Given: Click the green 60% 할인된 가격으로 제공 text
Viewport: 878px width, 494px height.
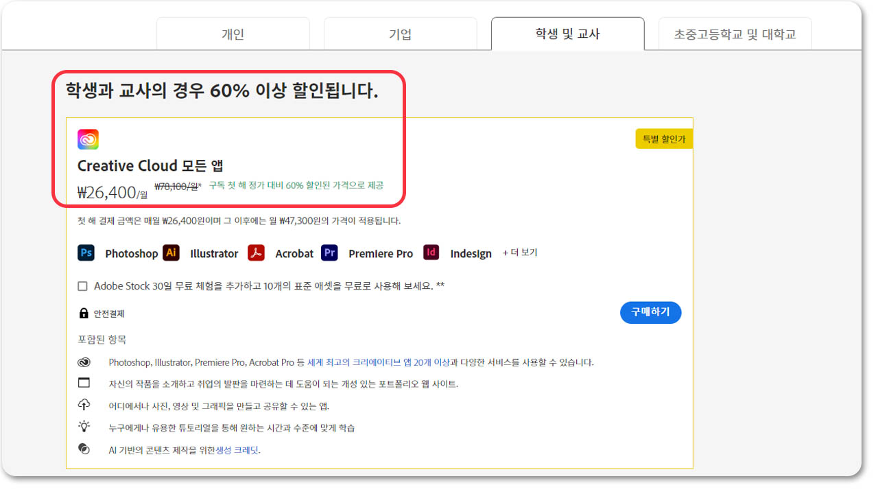Looking at the screenshot, I should pos(296,185).
